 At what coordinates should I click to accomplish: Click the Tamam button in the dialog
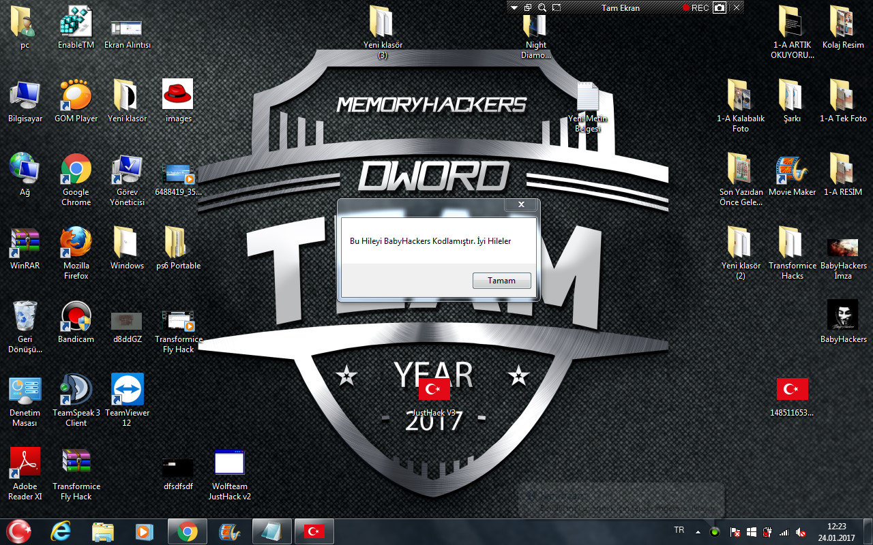(x=502, y=280)
